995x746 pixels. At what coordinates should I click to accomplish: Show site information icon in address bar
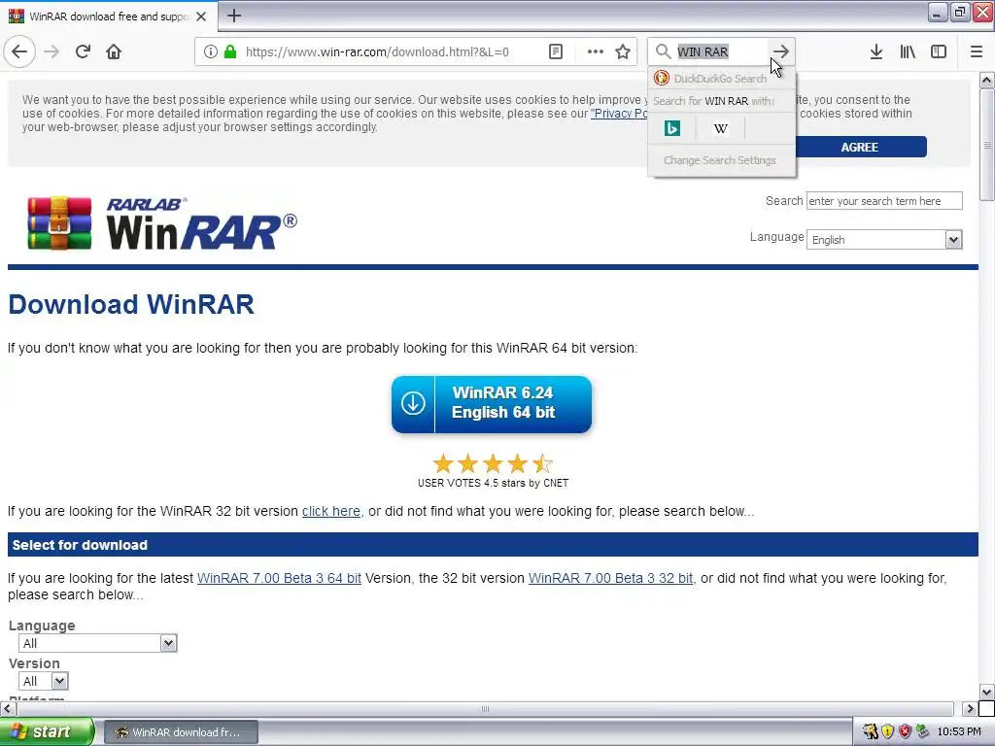tap(211, 51)
